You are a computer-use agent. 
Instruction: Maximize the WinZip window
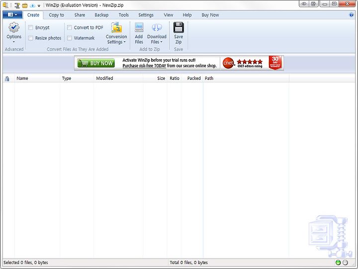tap(334, 4)
